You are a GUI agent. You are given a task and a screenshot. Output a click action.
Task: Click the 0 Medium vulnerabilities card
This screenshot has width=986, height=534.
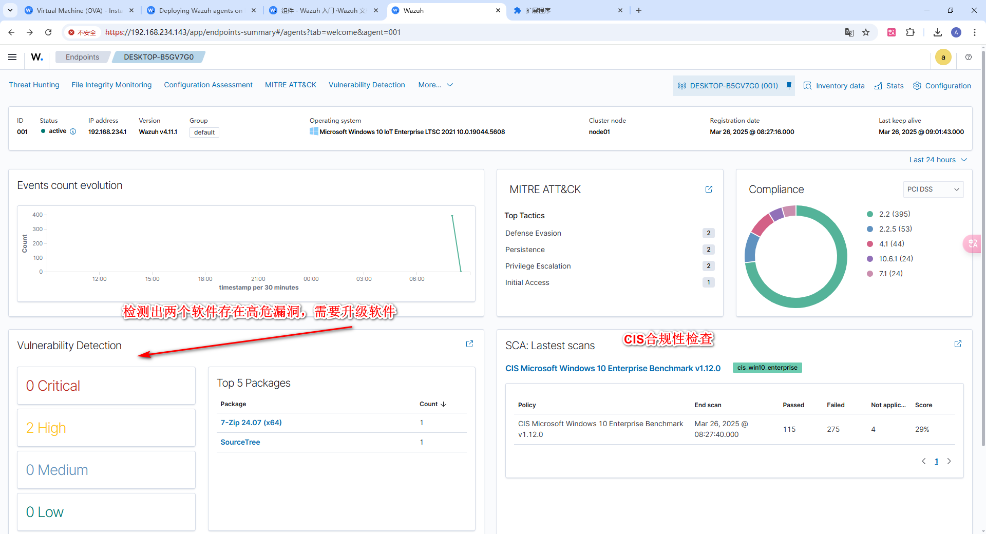click(x=106, y=470)
